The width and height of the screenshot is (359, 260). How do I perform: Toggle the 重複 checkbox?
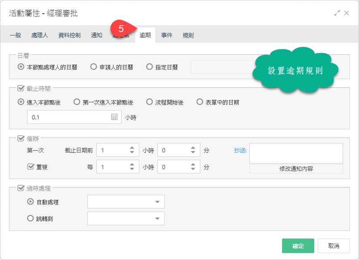click(30, 167)
